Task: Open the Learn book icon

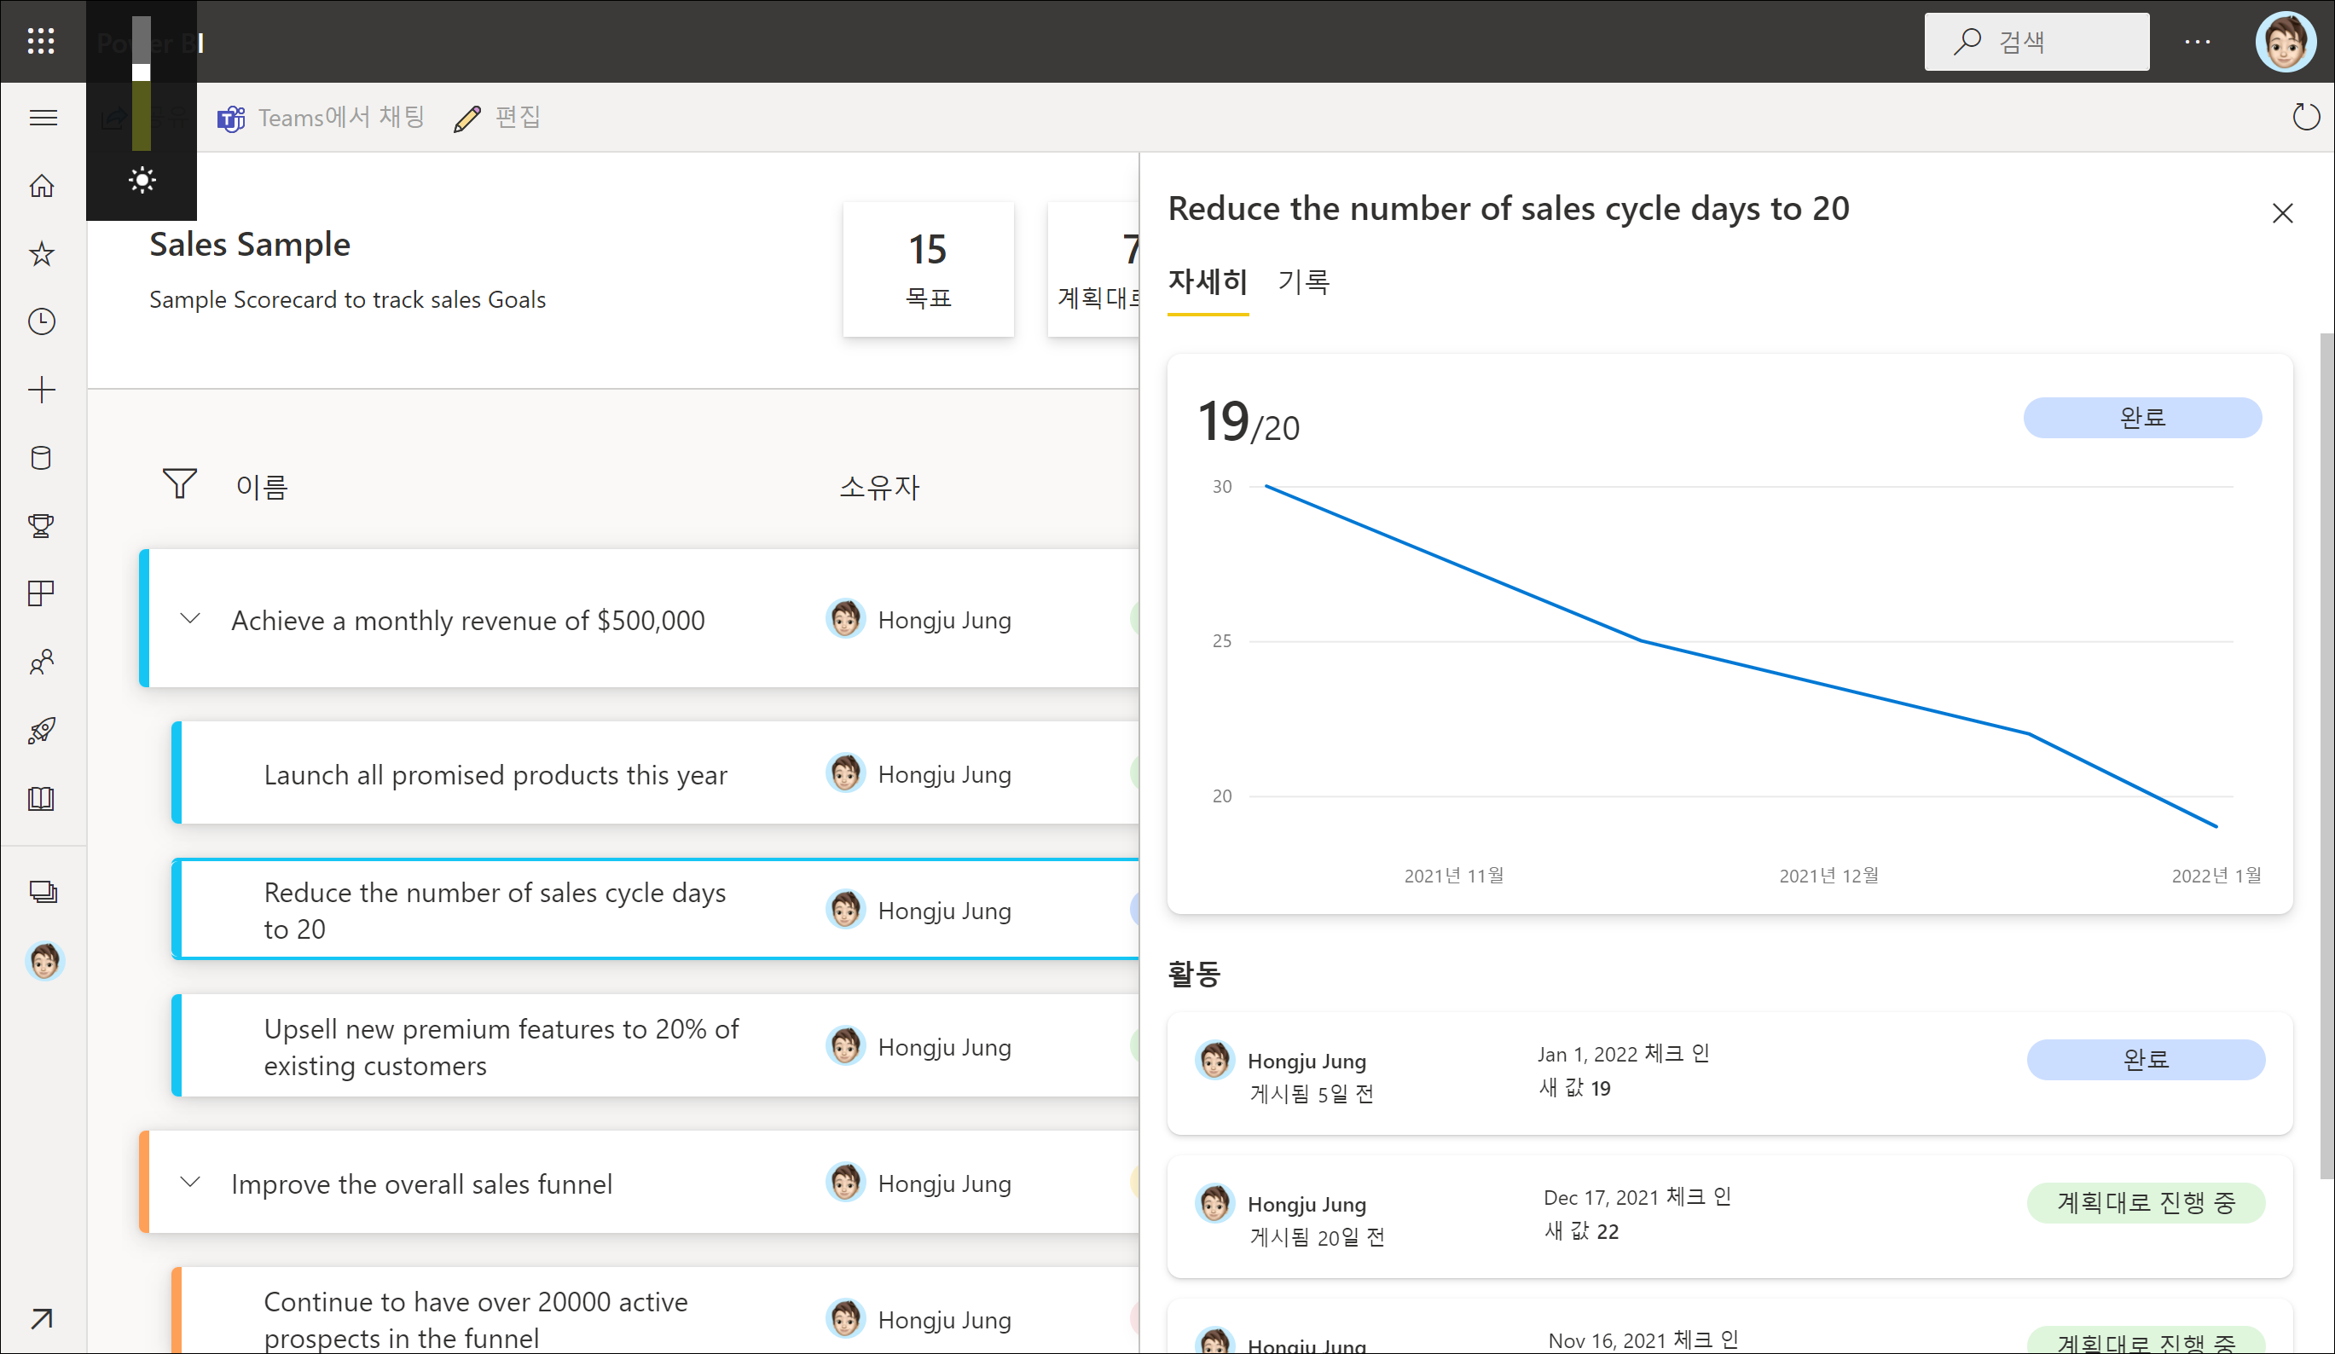Action: (x=42, y=798)
